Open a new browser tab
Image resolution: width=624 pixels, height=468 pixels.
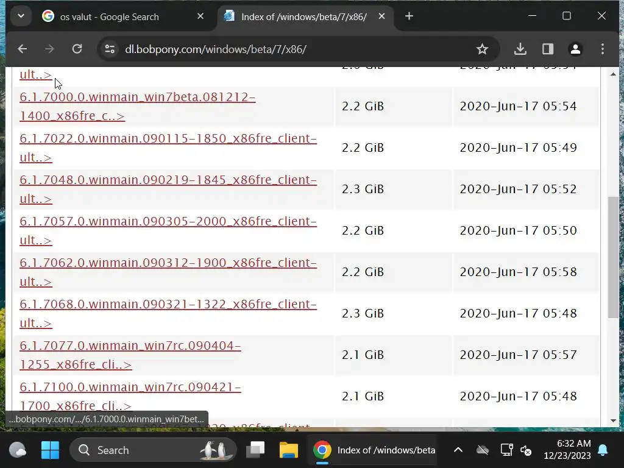409,16
